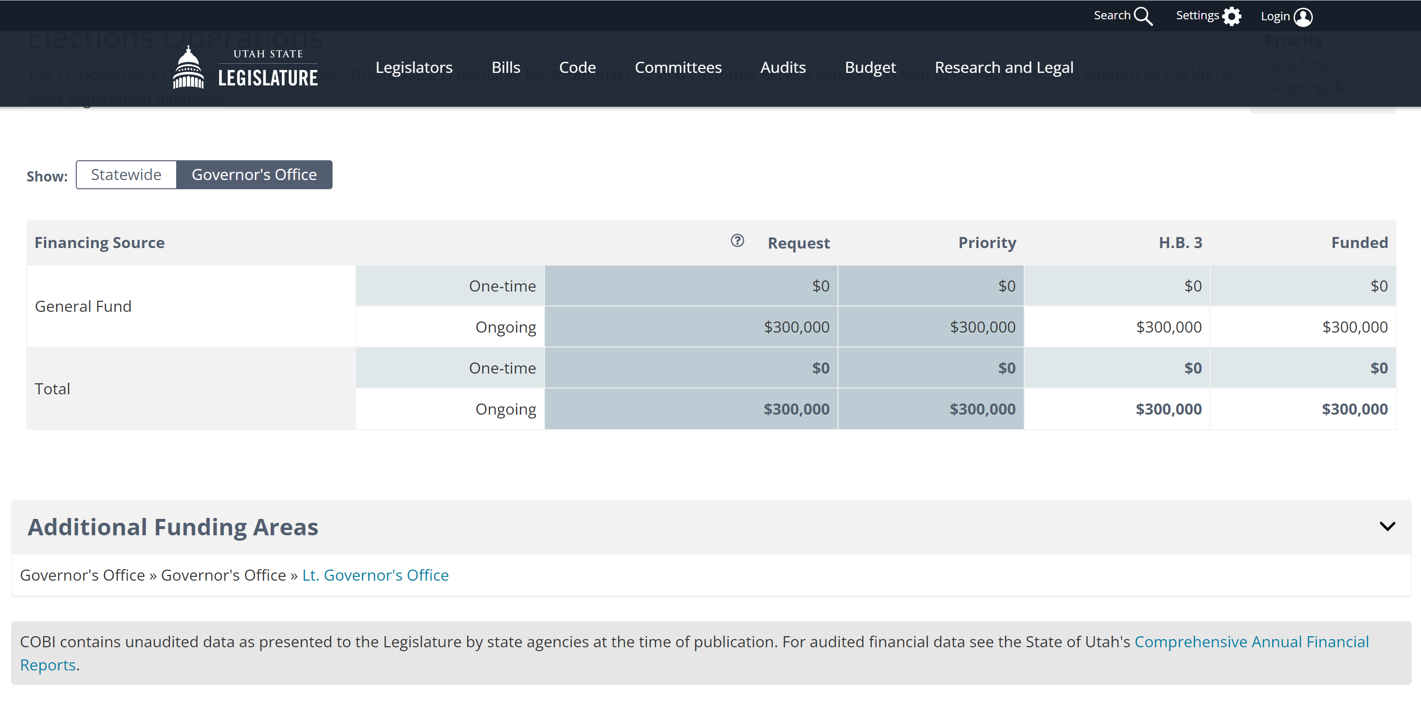This screenshot has height=711, width=1421.
Task: Open the Bills menu
Action: [505, 67]
